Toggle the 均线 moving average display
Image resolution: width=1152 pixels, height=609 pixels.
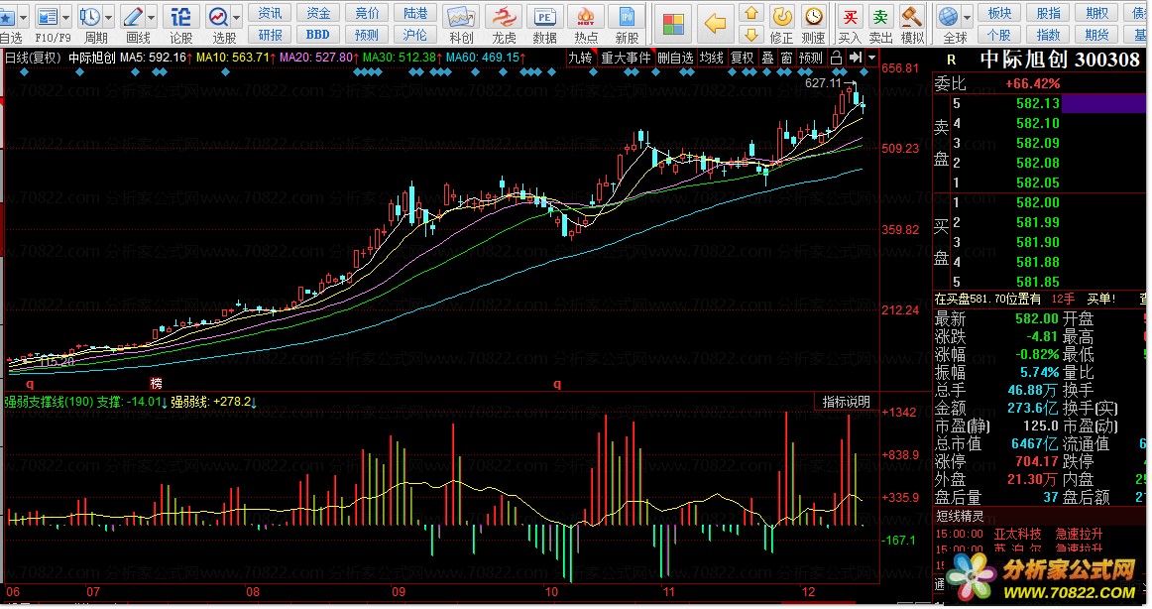711,58
